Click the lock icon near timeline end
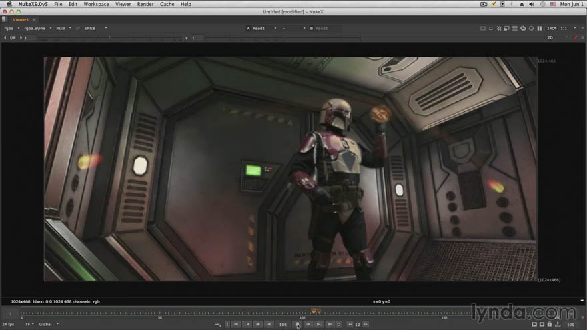 tap(550, 324)
